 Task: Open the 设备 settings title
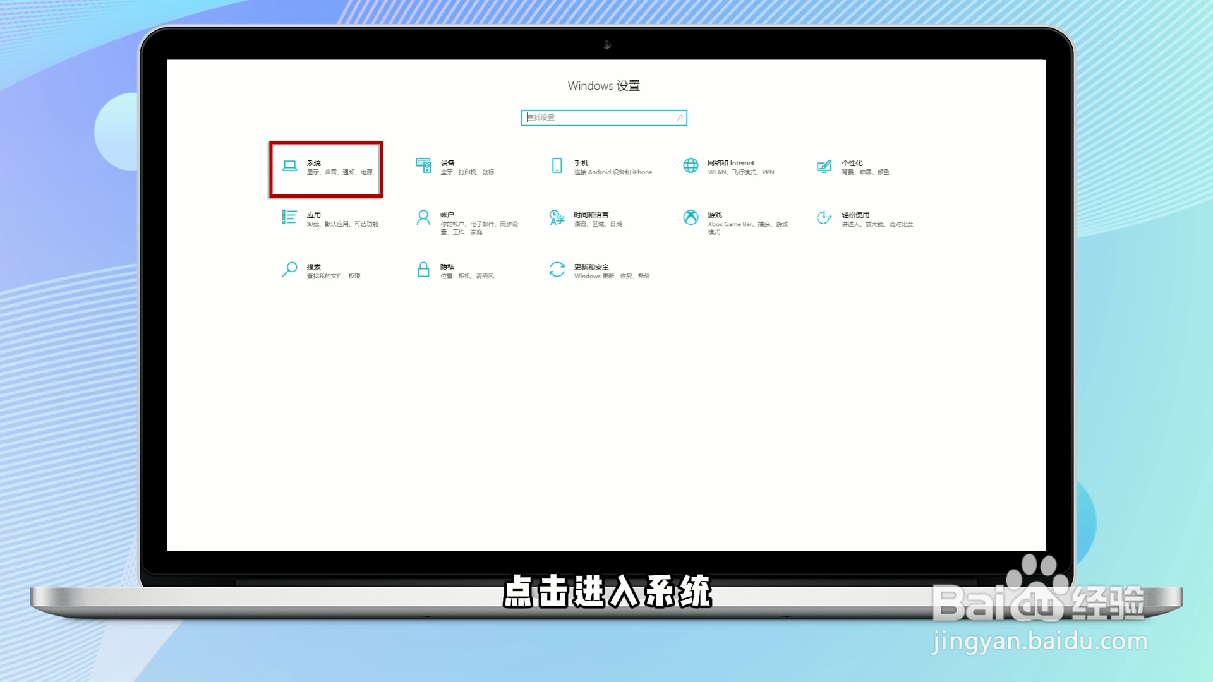point(447,163)
